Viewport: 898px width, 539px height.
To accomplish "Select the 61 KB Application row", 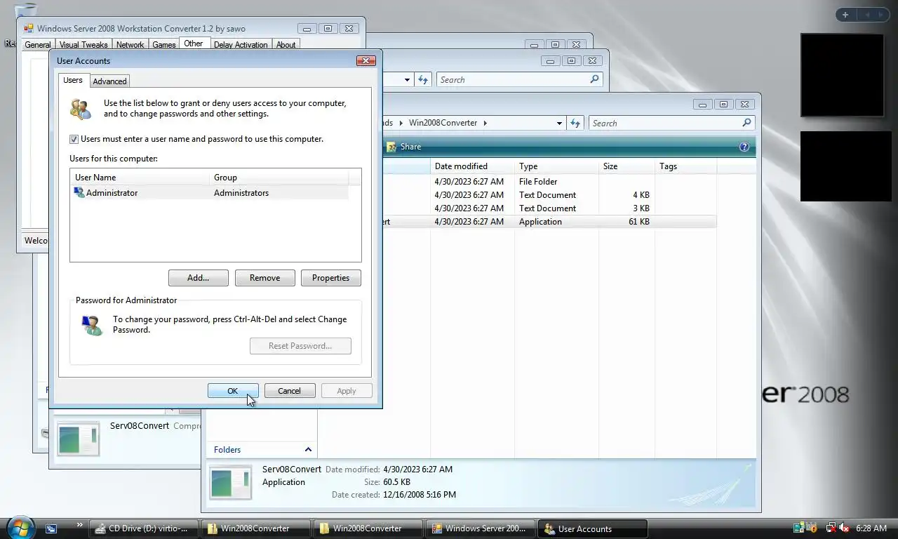I will [x=549, y=221].
